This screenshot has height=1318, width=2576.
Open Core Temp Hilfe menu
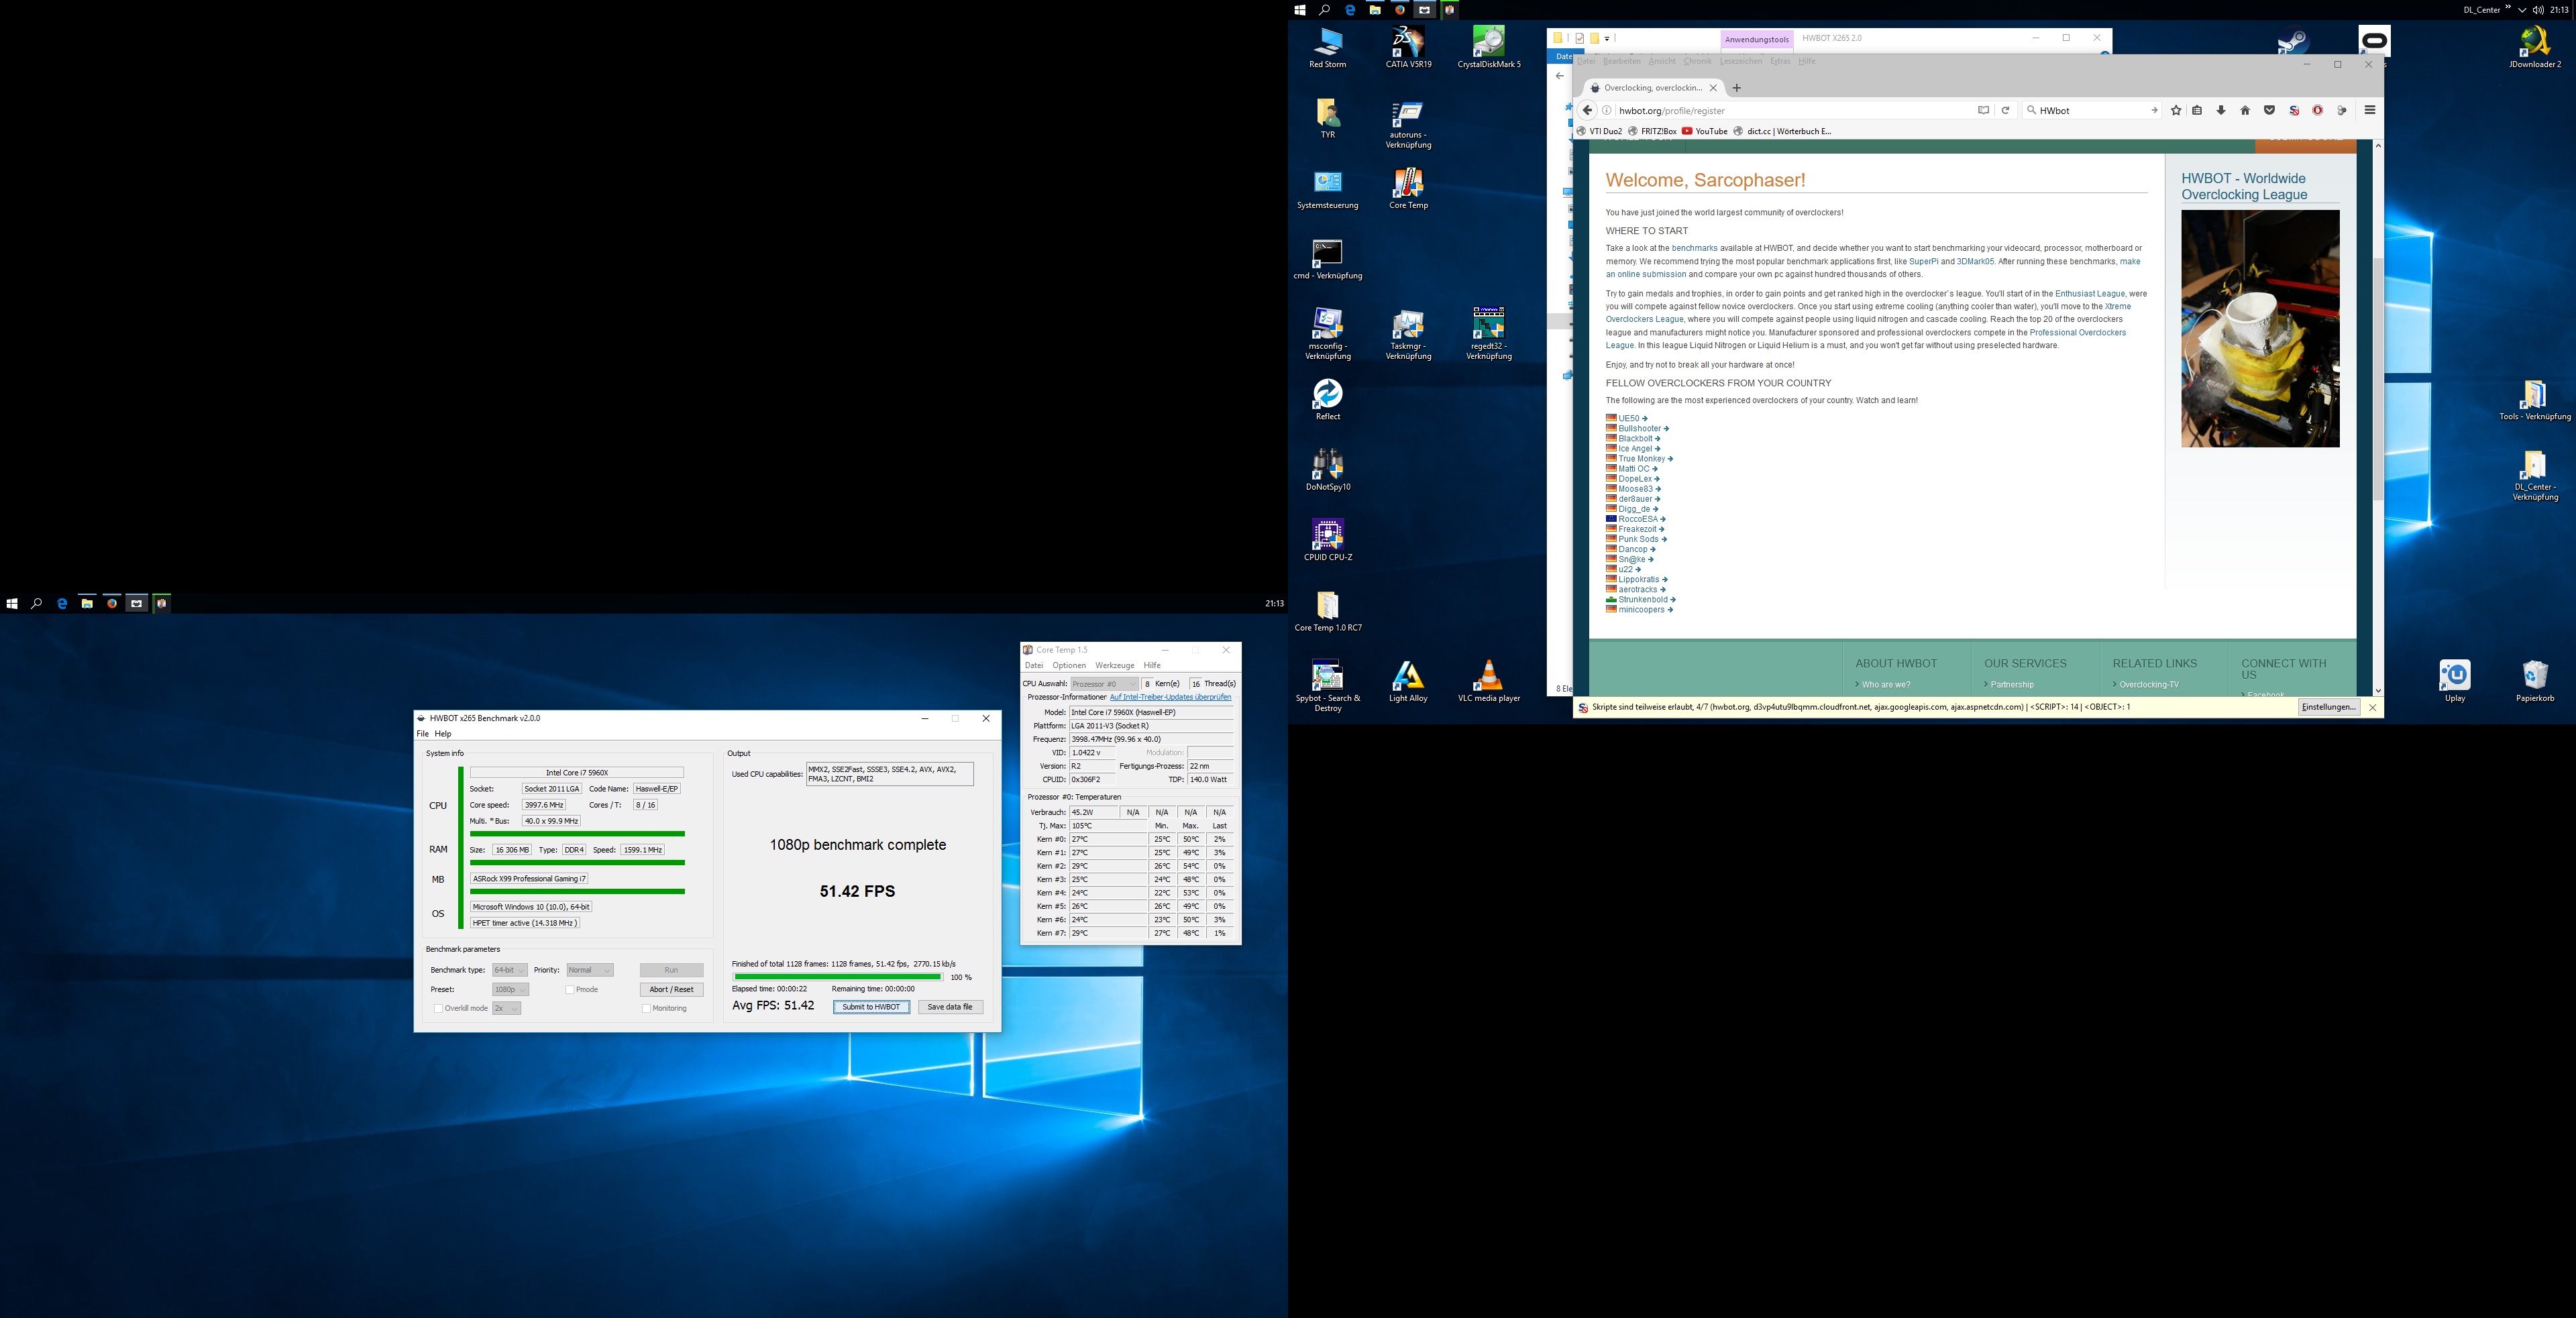click(1152, 665)
